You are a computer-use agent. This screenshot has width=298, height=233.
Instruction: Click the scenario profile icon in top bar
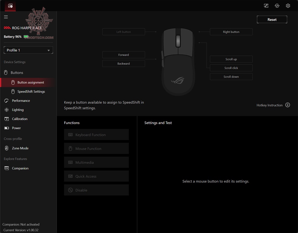click(266, 6)
